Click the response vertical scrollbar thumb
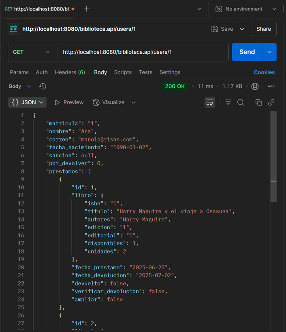Image resolution: width=286 pixels, height=332 pixels. click(x=273, y=156)
